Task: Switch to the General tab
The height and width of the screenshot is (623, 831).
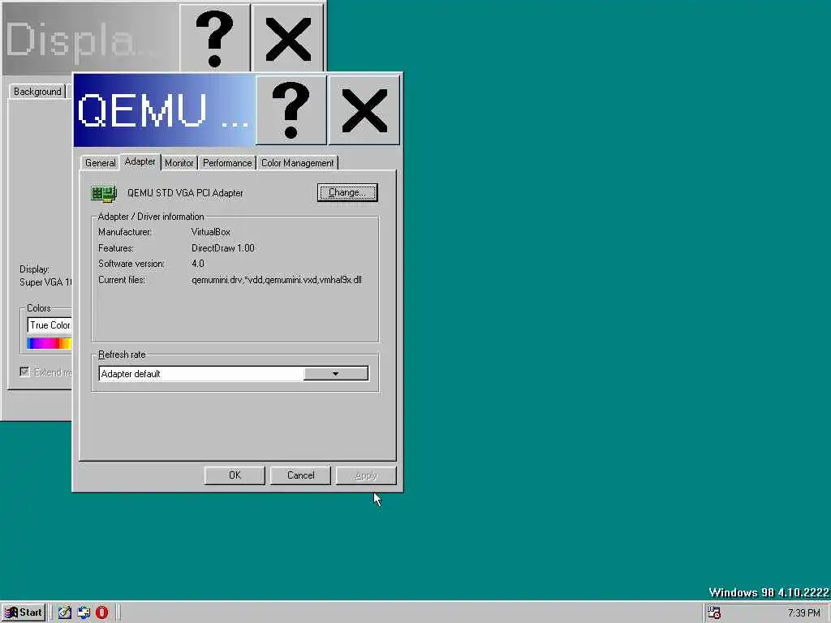Action: tap(100, 162)
